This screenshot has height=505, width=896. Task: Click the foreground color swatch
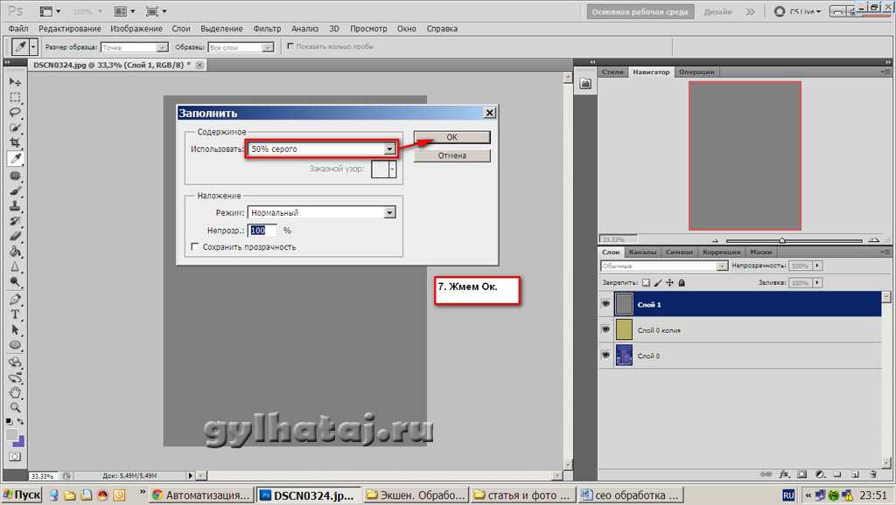pos(12,434)
